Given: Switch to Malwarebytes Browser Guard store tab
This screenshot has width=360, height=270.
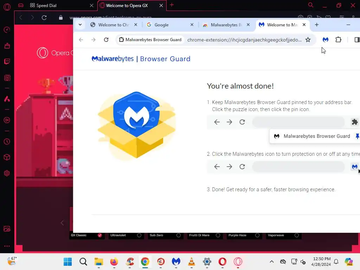Looking at the screenshot, I should [226, 25].
